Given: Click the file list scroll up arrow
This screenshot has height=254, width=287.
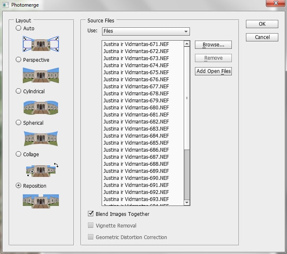Looking at the screenshot, I should pos(187,44).
